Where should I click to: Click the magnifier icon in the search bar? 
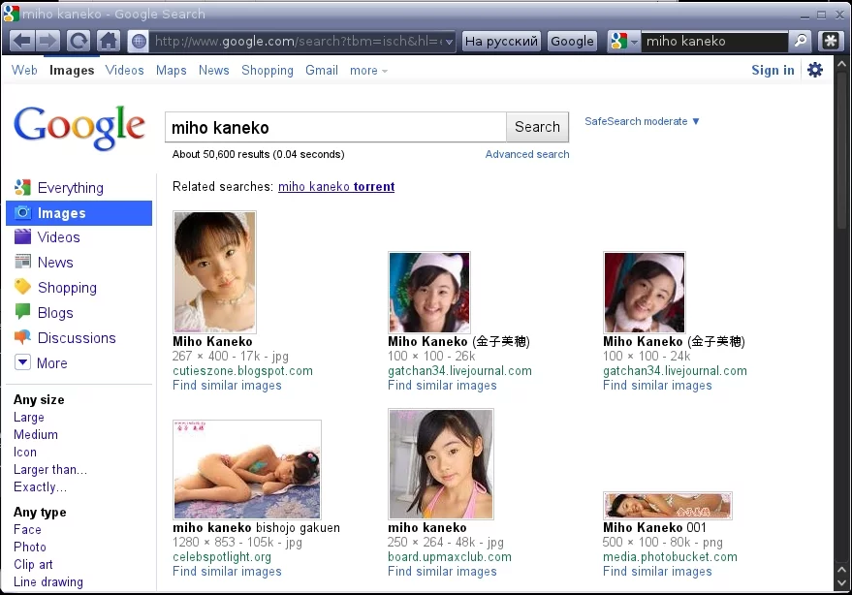click(x=799, y=42)
